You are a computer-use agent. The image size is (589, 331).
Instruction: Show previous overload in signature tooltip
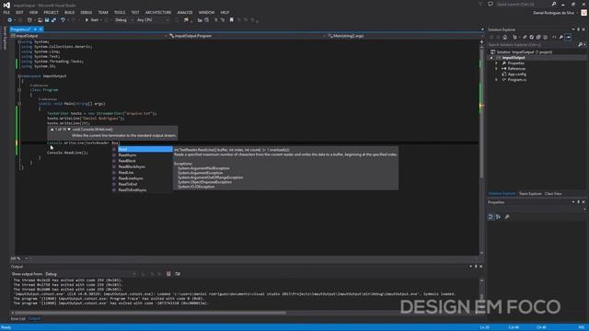point(52,129)
